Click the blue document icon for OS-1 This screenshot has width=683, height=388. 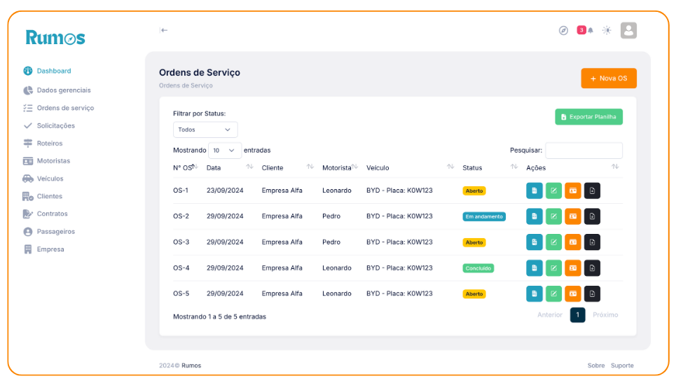(534, 190)
